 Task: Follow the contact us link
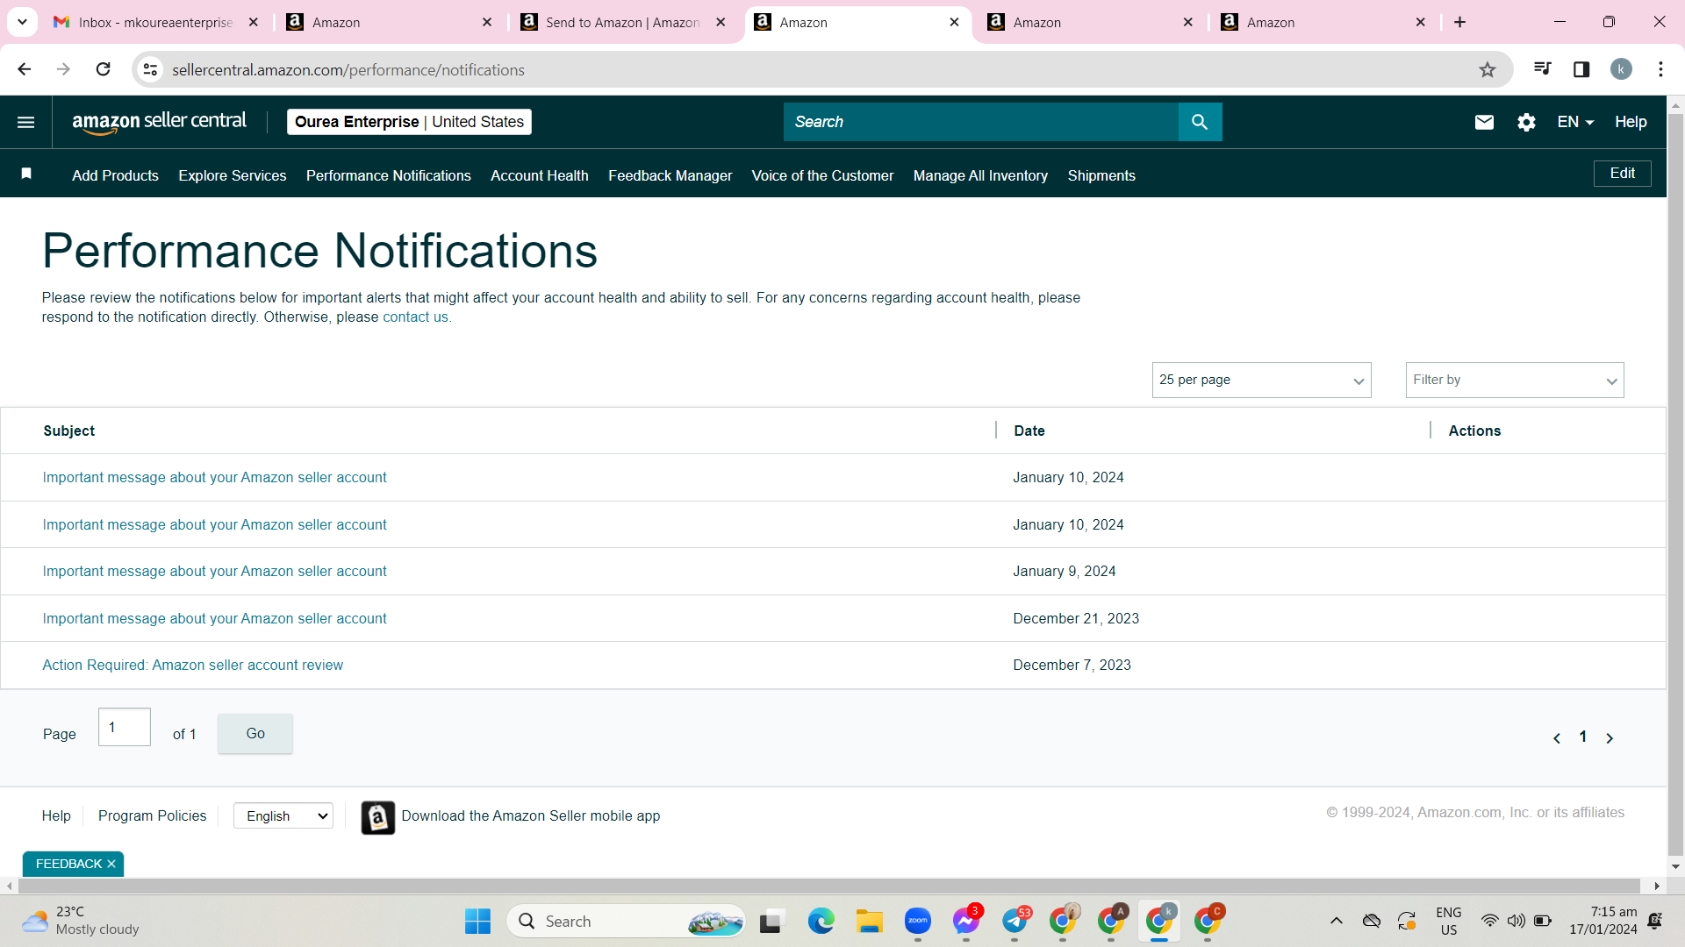coord(415,317)
